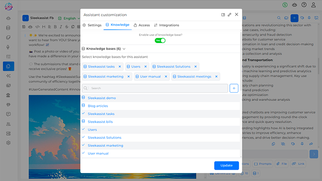Click the pin icon in the chat panel header
Screen dimensions: 322x181
[309, 18]
